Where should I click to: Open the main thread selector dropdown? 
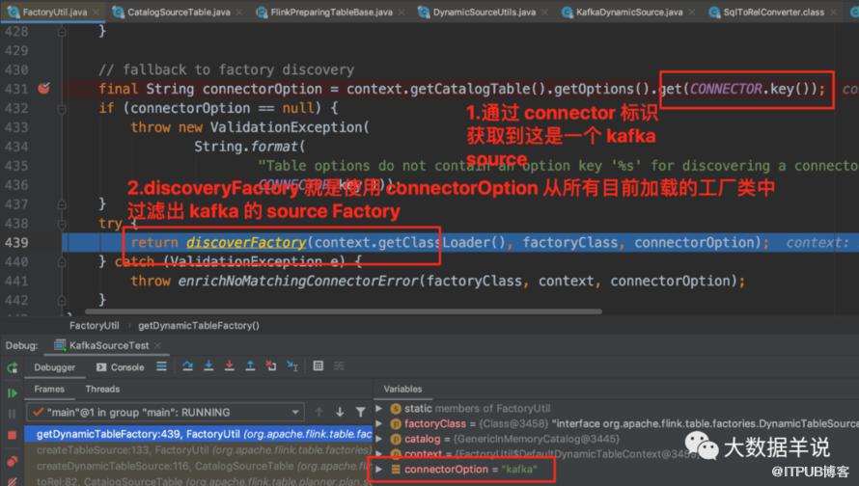click(x=164, y=412)
